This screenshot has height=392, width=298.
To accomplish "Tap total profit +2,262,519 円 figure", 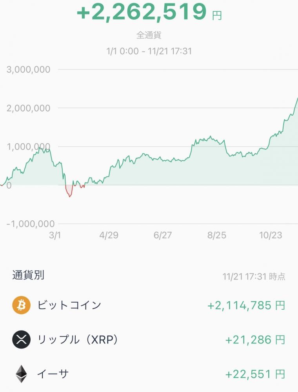I will pyautogui.click(x=149, y=12).
